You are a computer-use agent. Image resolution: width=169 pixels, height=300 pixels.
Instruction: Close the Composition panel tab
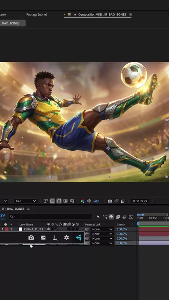tap(64, 14)
